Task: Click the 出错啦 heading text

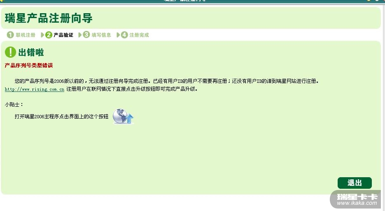Action: [x=31, y=52]
